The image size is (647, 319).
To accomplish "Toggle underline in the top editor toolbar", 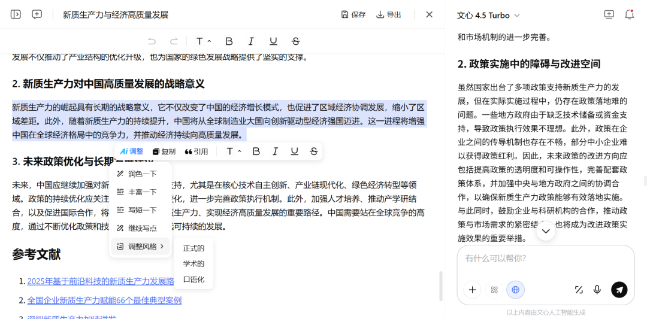I will (x=273, y=41).
